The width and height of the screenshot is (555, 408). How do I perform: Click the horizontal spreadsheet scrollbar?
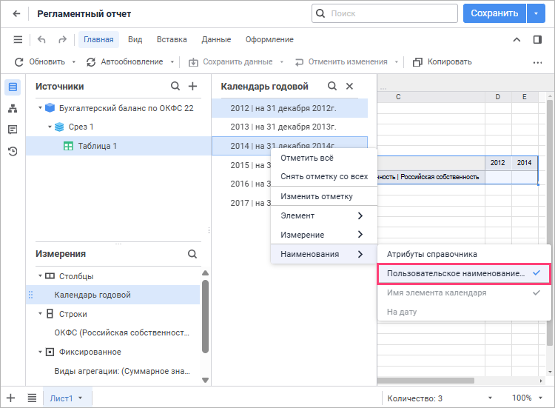[x=425, y=381]
